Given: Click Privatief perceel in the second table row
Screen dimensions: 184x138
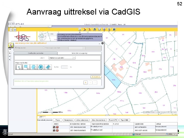Looking at the screenshot, I should [x=97, y=130].
